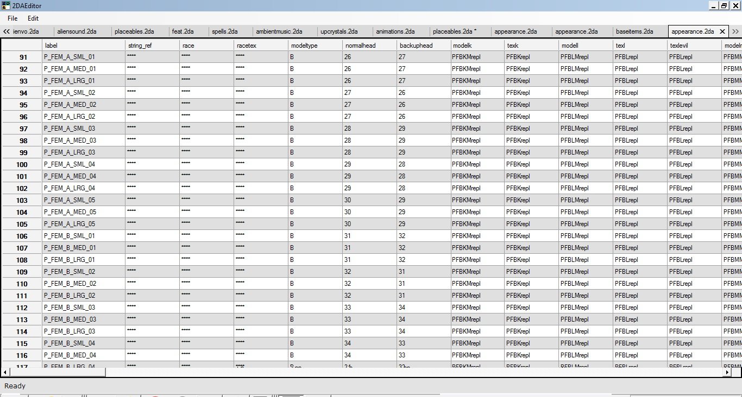Click the normalhead column header
This screenshot has width=742, height=397.
370,46
